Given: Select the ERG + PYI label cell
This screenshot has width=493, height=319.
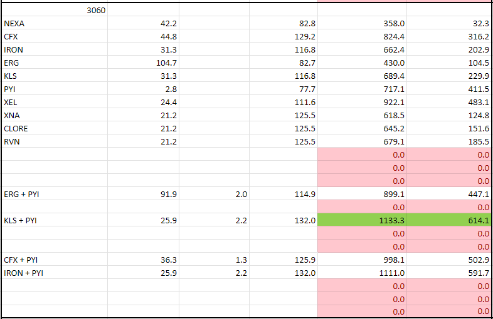Looking at the screenshot, I should point(55,194).
